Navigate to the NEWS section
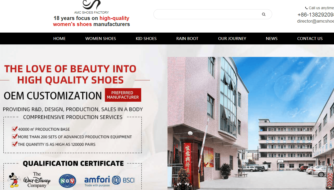Screen dimensions: 334x190 [272, 39]
